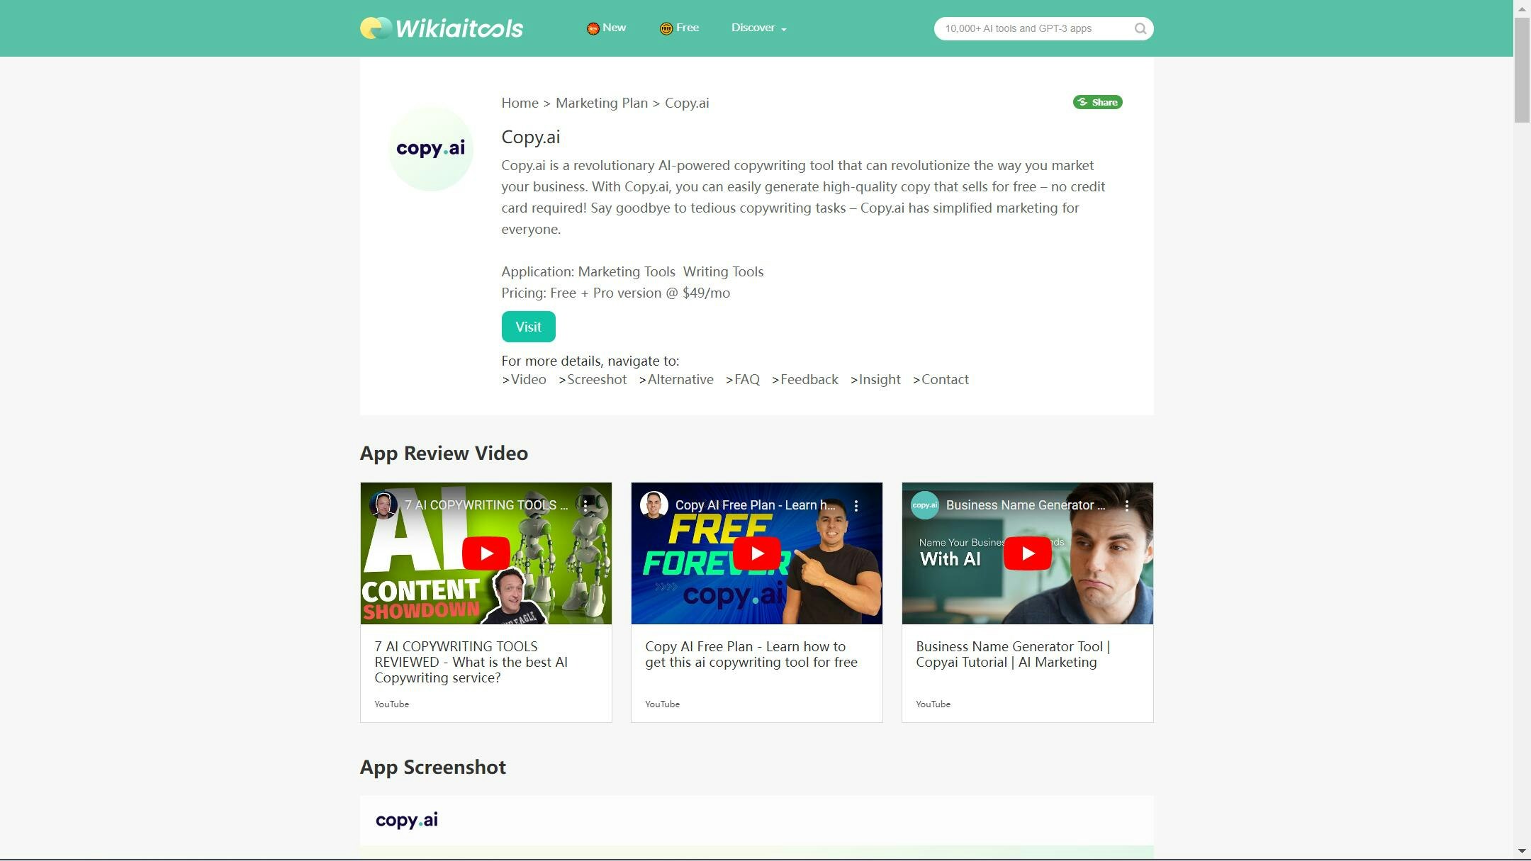1531x861 pixels.
Task: Click the Free badge icon in navbar
Action: pyautogui.click(x=666, y=28)
